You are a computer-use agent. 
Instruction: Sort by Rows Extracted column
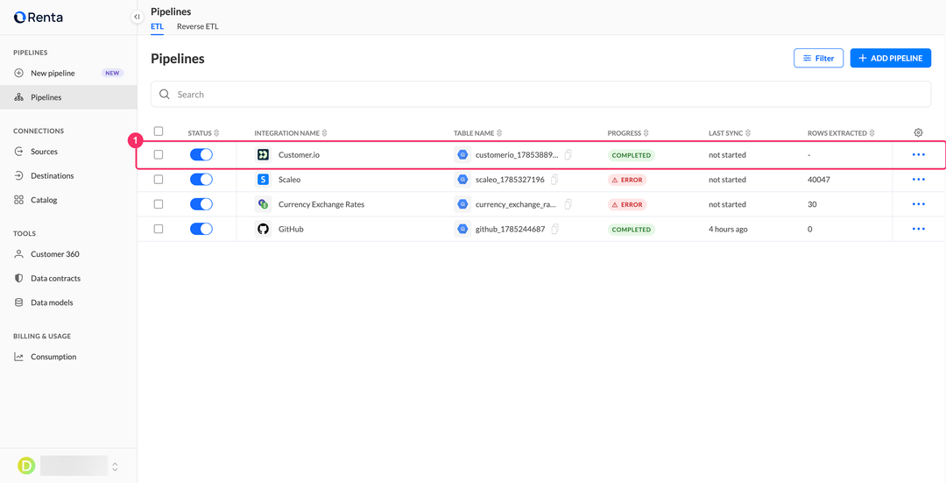(x=840, y=133)
